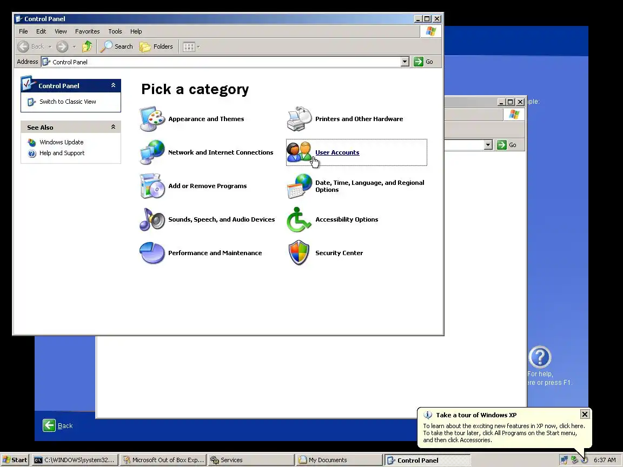Click the Views toolbar icon
This screenshot has width=623, height=467.
pyautogui.click(x=189, y=47)
